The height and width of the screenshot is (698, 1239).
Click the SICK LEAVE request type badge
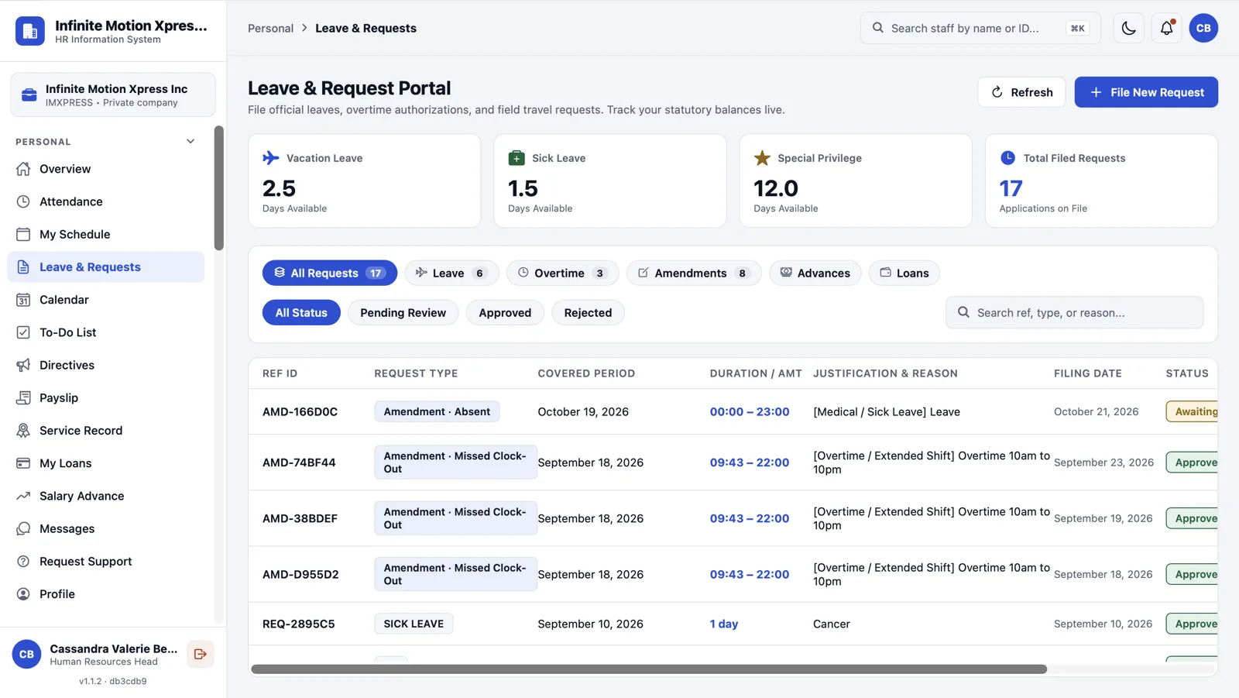(414, 624)
